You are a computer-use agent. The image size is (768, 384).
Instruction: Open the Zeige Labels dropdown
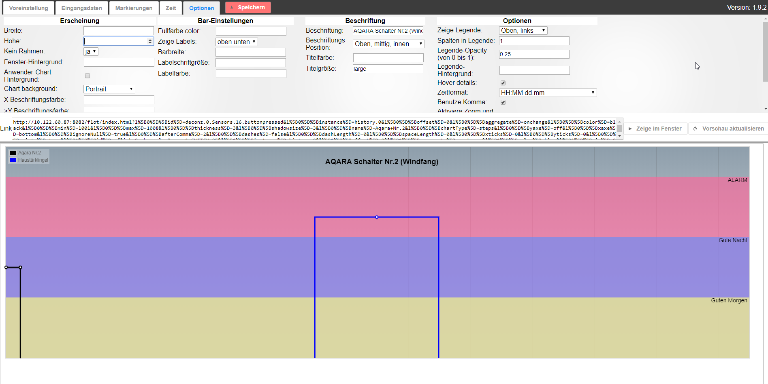pos(237,42)
